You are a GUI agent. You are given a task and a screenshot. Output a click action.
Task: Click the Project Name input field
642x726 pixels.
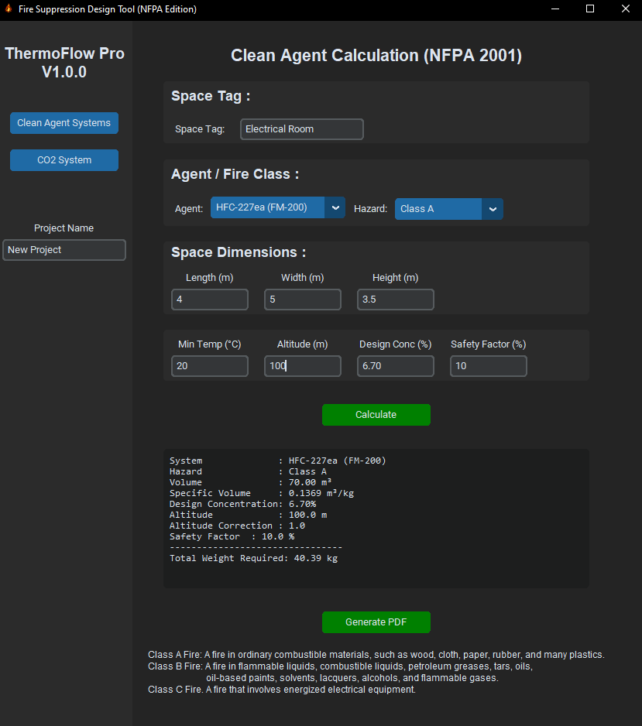(64, 250)
